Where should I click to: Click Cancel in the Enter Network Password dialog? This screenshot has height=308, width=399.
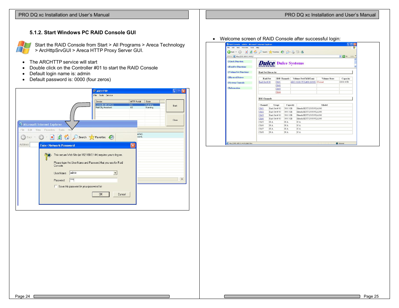122,194
